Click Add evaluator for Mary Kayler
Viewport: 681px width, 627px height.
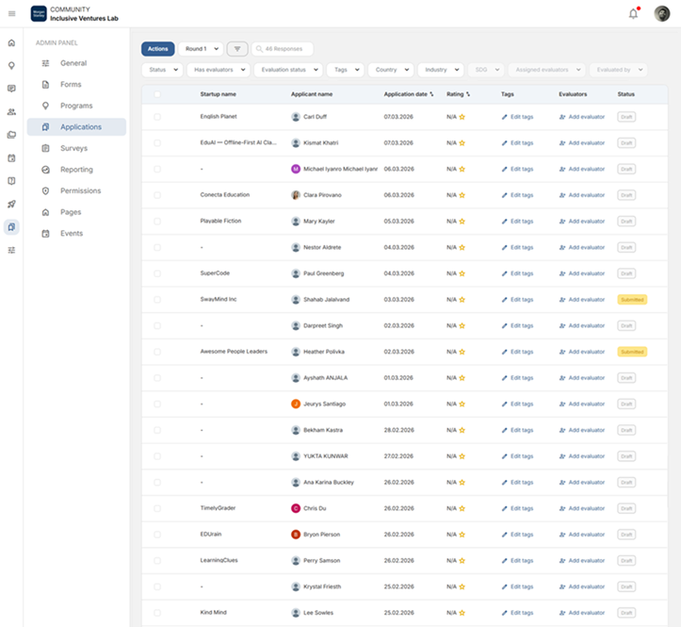581,222
